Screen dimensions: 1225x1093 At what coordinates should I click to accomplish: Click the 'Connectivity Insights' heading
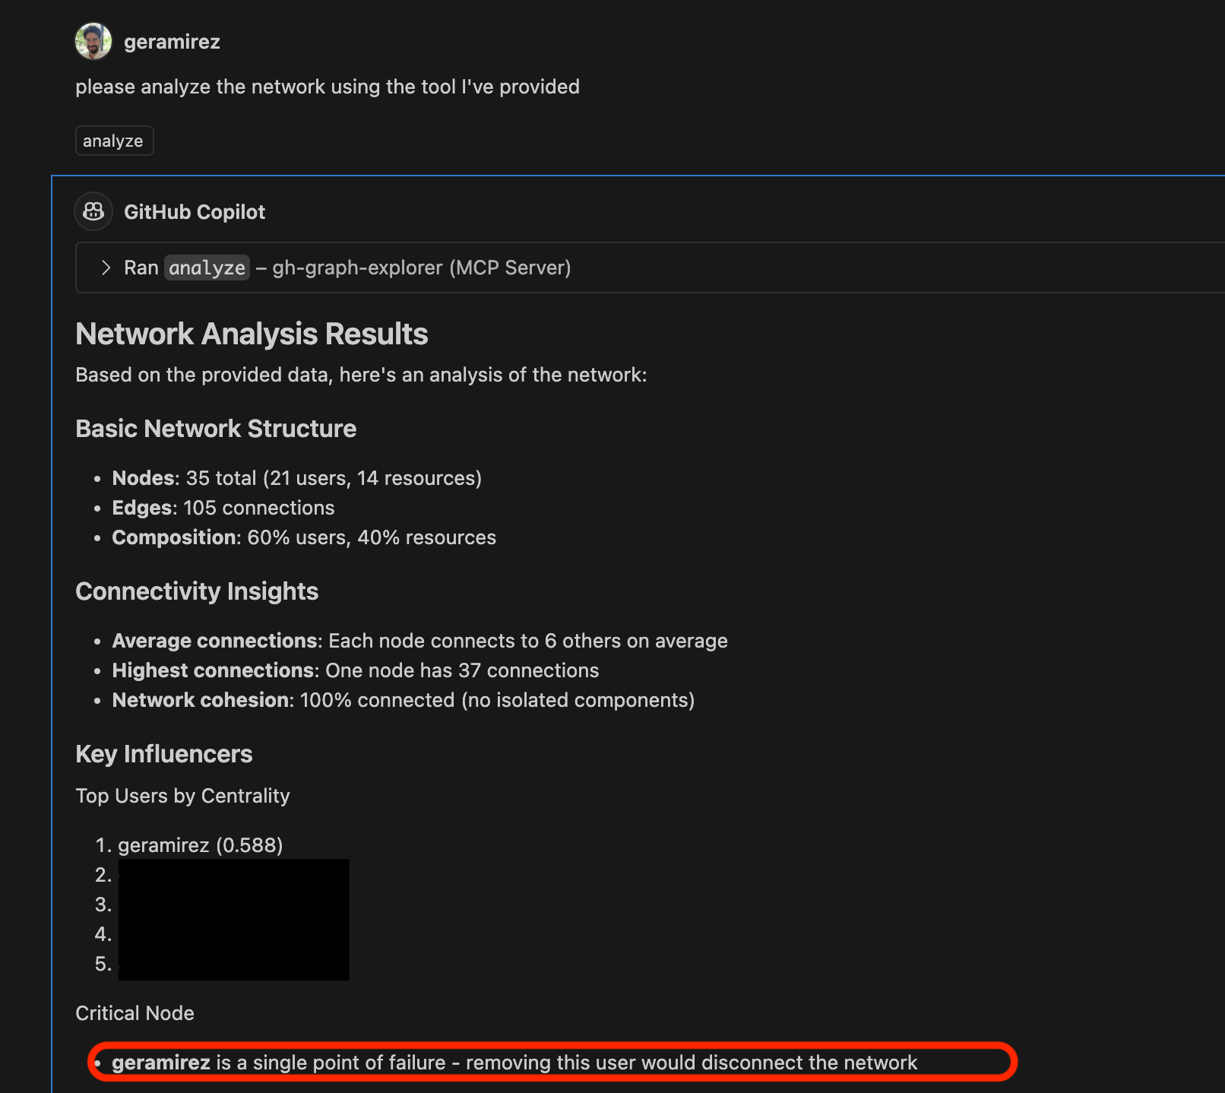197,591
